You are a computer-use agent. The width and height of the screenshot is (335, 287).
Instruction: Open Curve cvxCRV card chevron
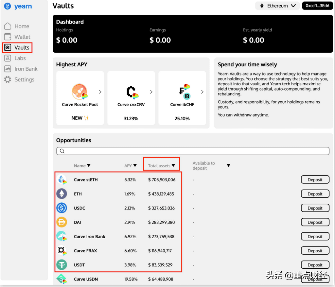click(x=151, y=92)
